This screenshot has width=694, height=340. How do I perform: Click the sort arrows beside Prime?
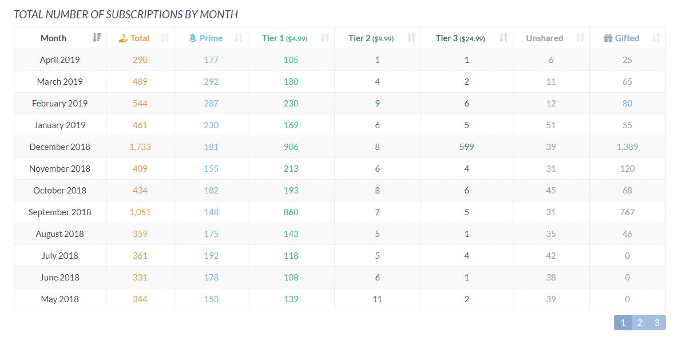(239, 38)
